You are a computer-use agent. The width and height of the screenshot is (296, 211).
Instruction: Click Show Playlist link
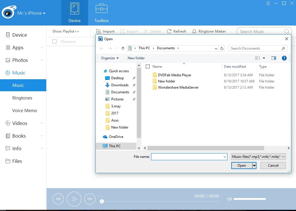[x=66, y=31]
